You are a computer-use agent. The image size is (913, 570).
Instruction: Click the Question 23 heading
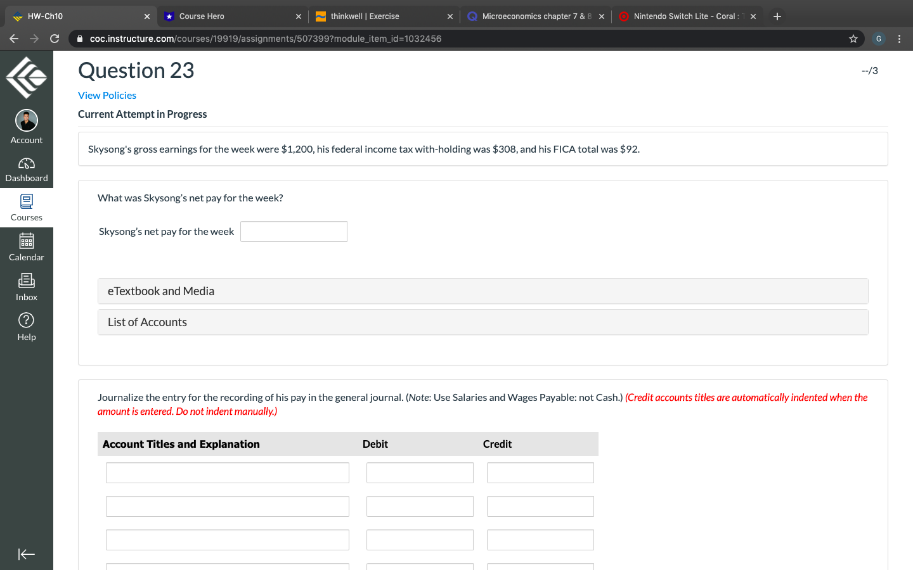pos(136,70)
